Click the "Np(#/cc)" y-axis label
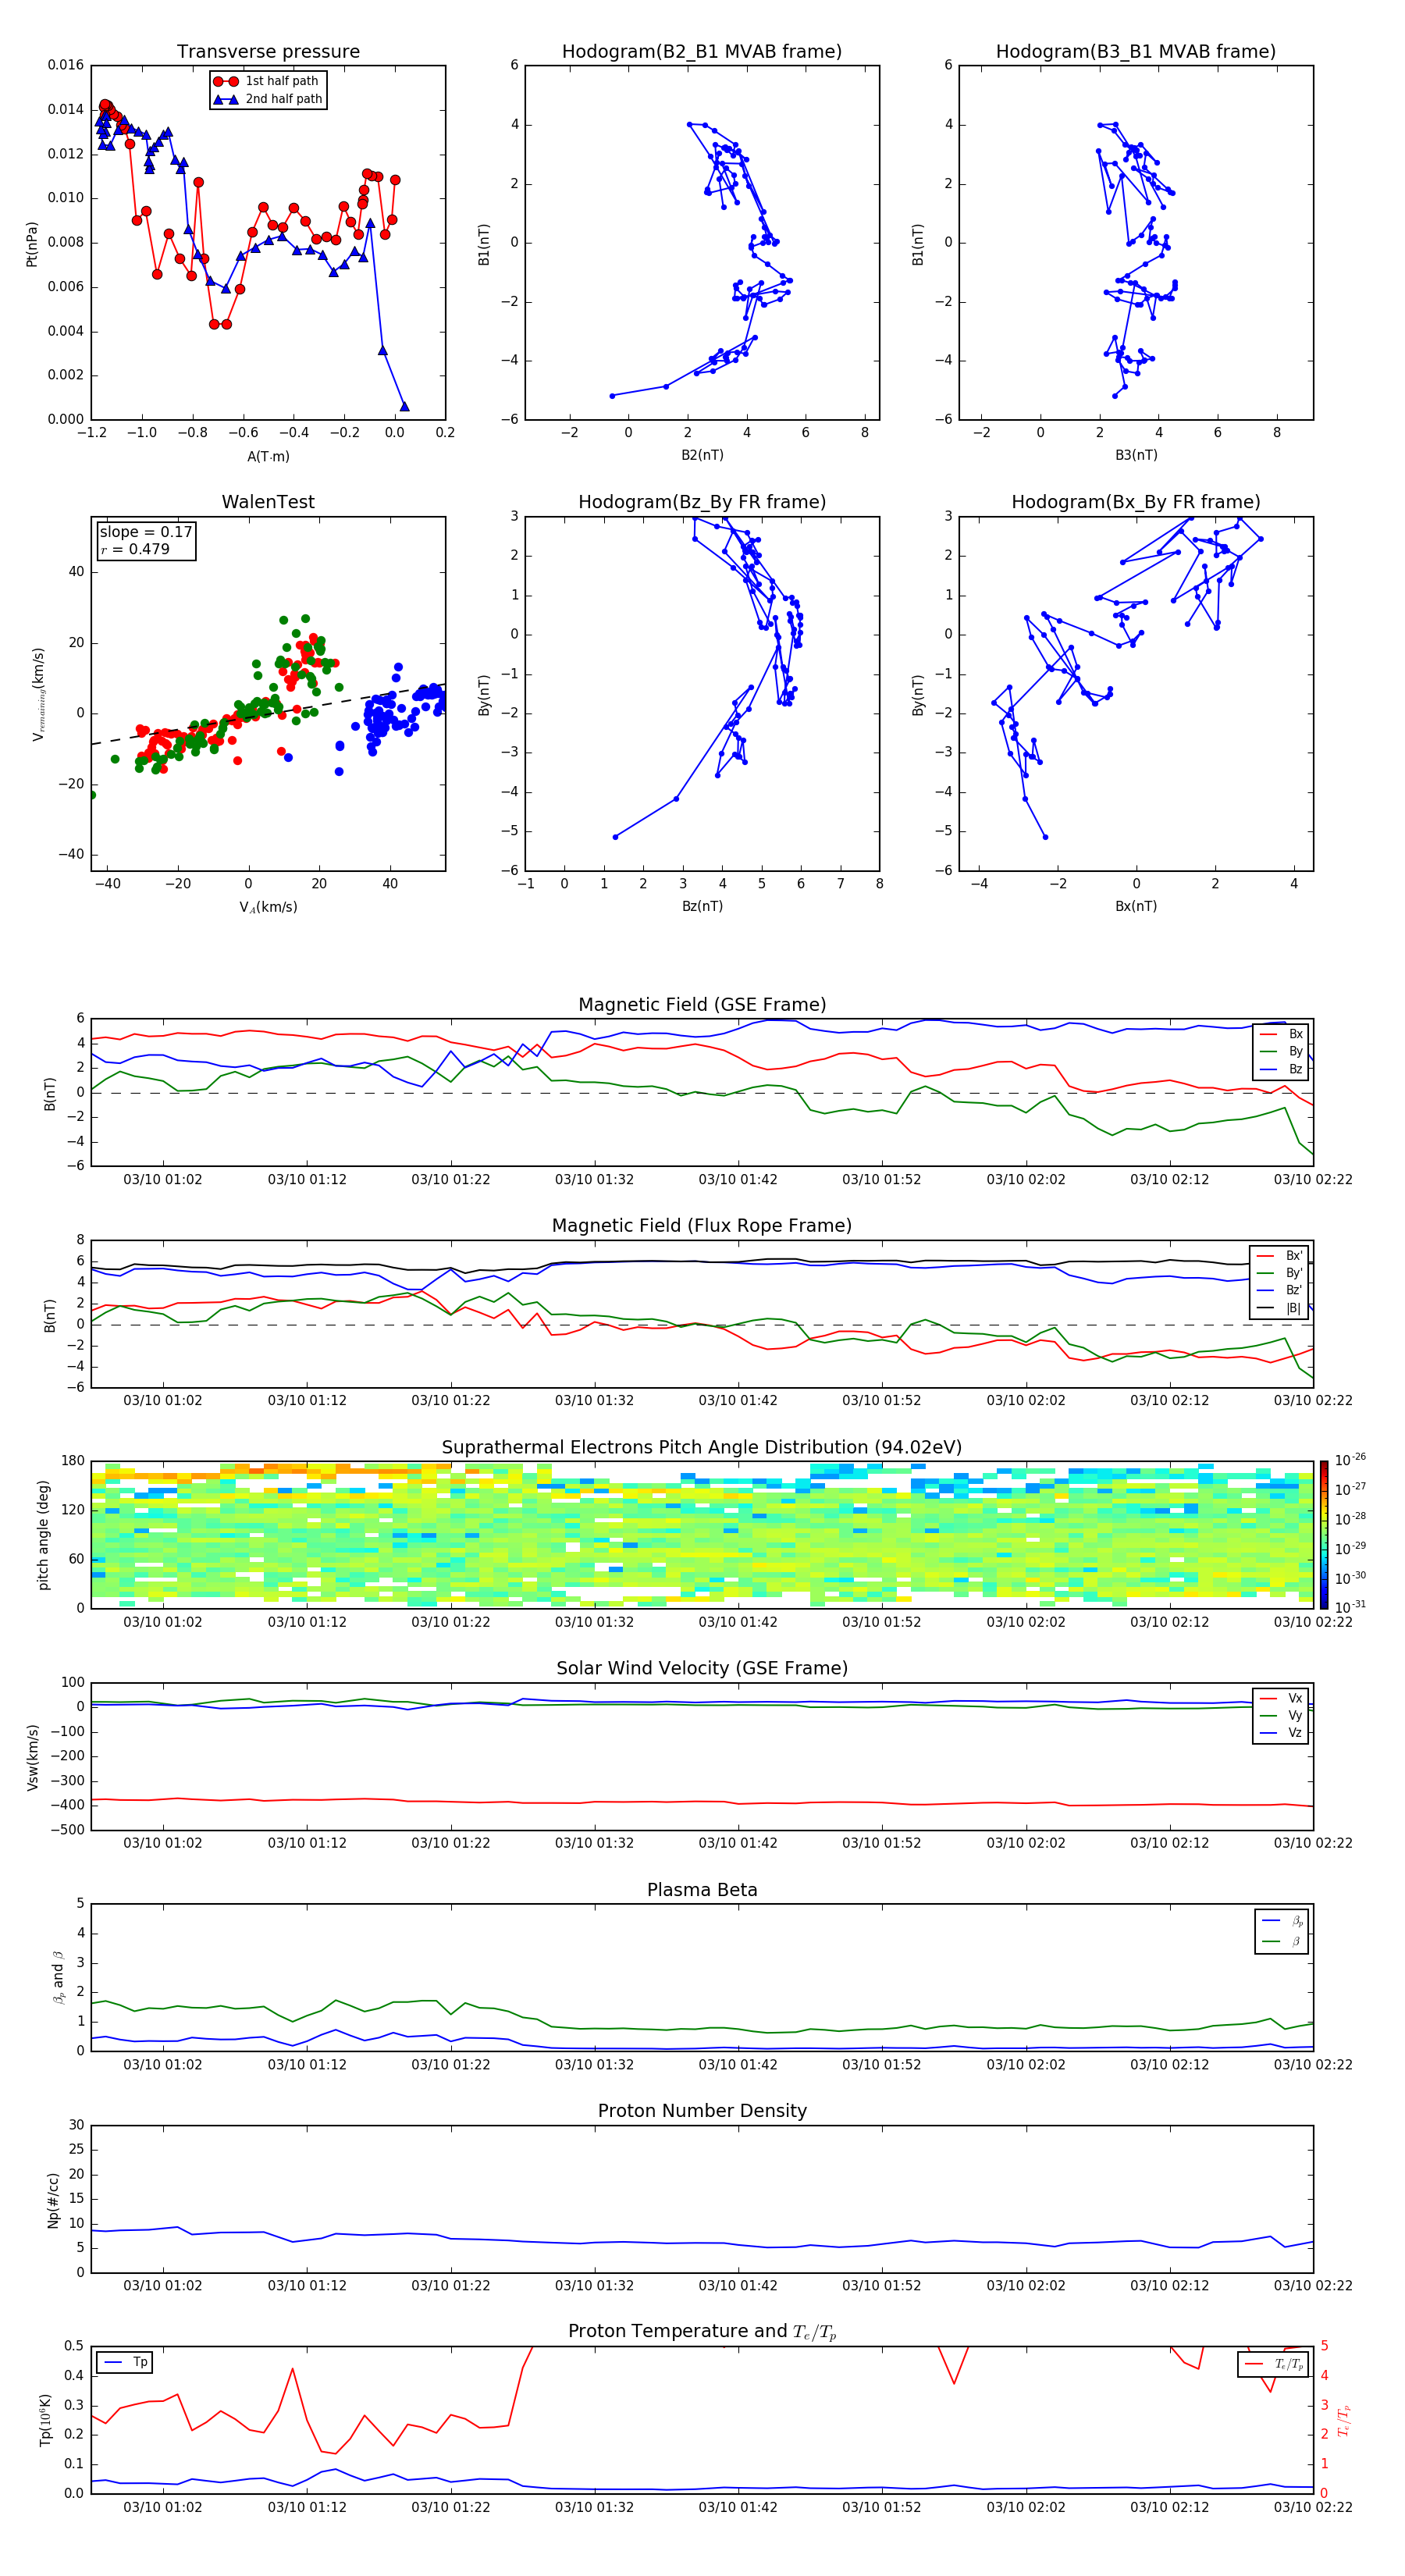 [53, 2200]
